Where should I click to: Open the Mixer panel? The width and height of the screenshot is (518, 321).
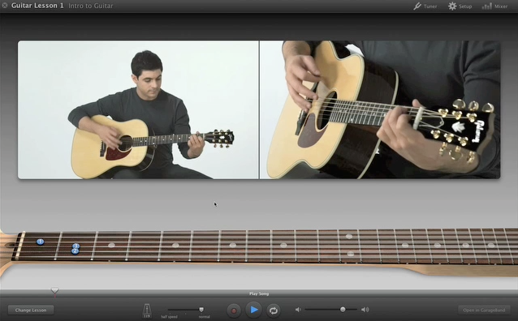coord(494,6)
